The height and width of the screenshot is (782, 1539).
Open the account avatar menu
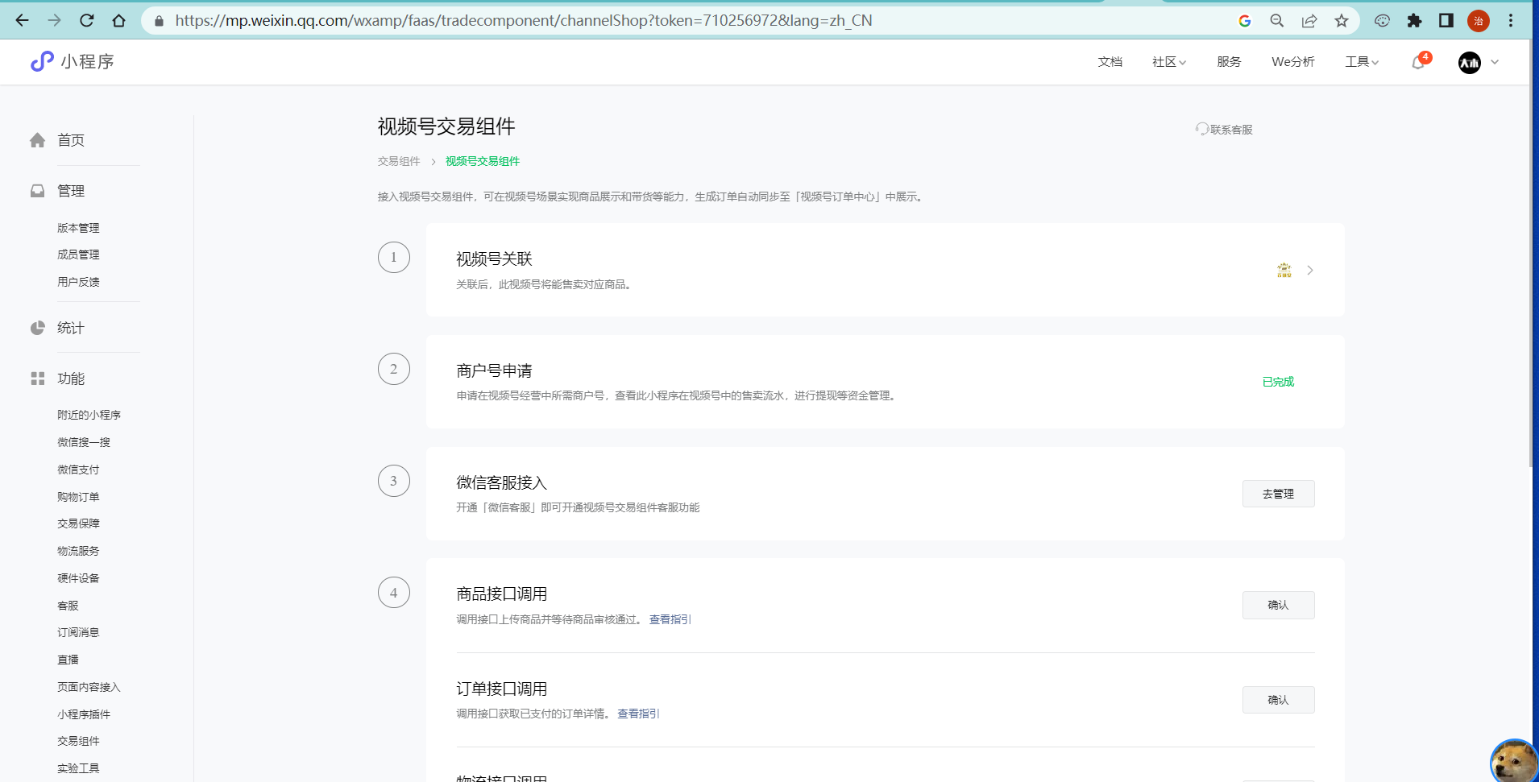pos(1470,62)
